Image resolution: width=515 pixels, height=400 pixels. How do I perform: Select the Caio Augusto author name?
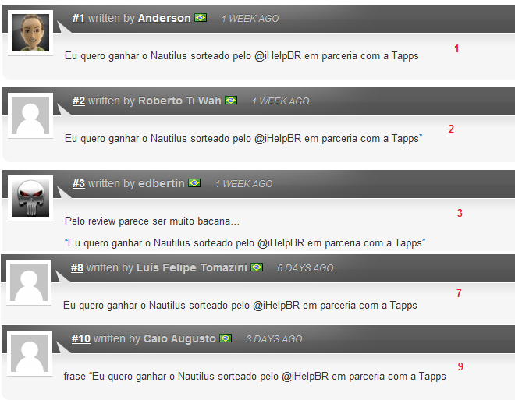pyautogui.click(x=179, y=338)
